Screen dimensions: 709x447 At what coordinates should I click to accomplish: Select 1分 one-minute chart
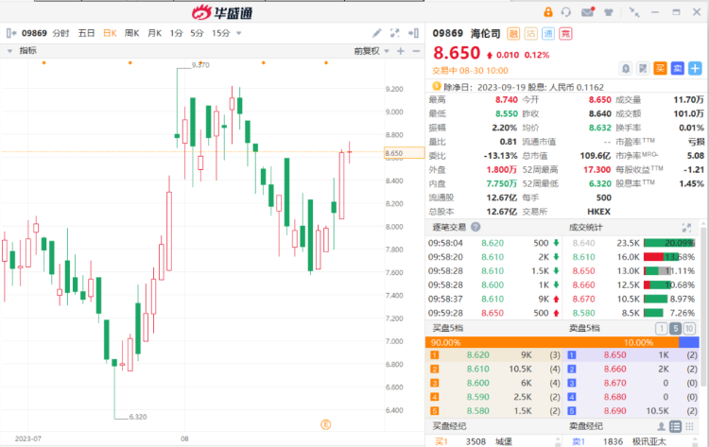coord(177,33)
